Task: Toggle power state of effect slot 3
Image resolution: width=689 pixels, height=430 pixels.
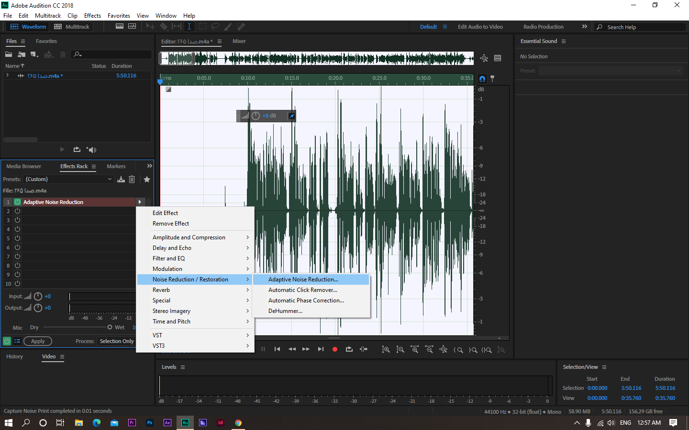Action: pos(17,220)
